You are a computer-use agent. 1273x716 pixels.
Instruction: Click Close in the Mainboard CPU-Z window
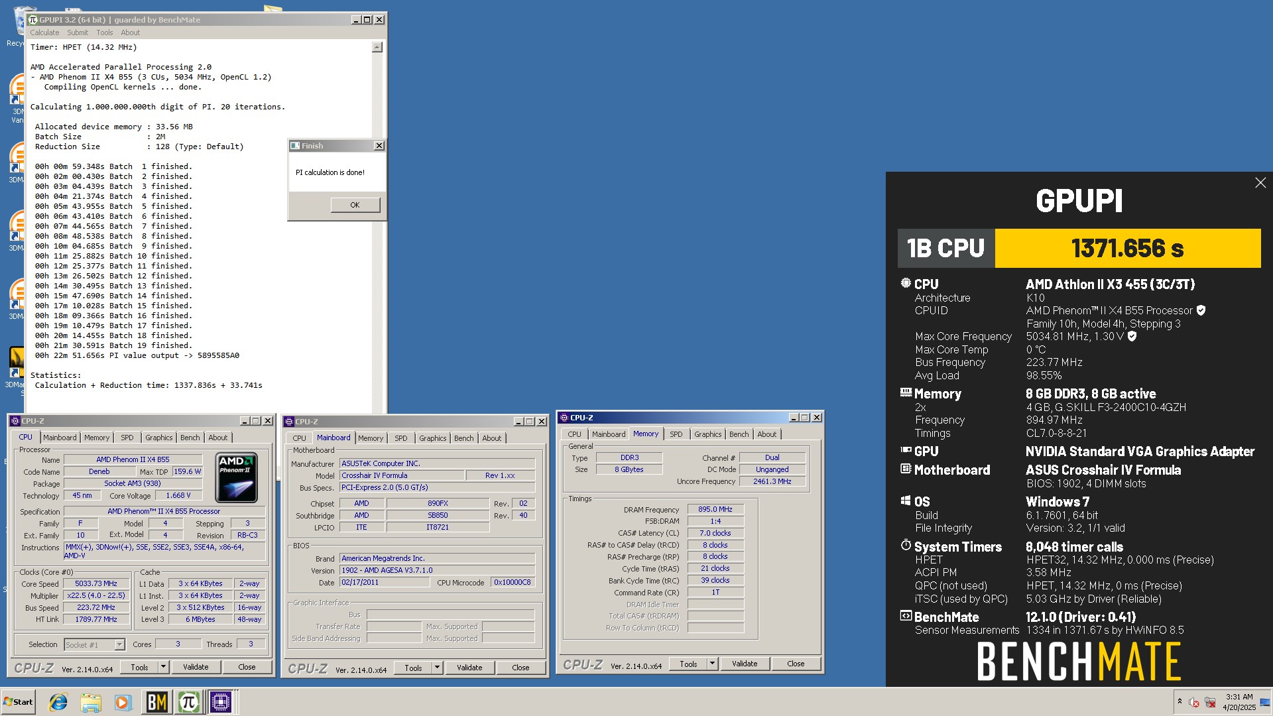click(520, 668)
